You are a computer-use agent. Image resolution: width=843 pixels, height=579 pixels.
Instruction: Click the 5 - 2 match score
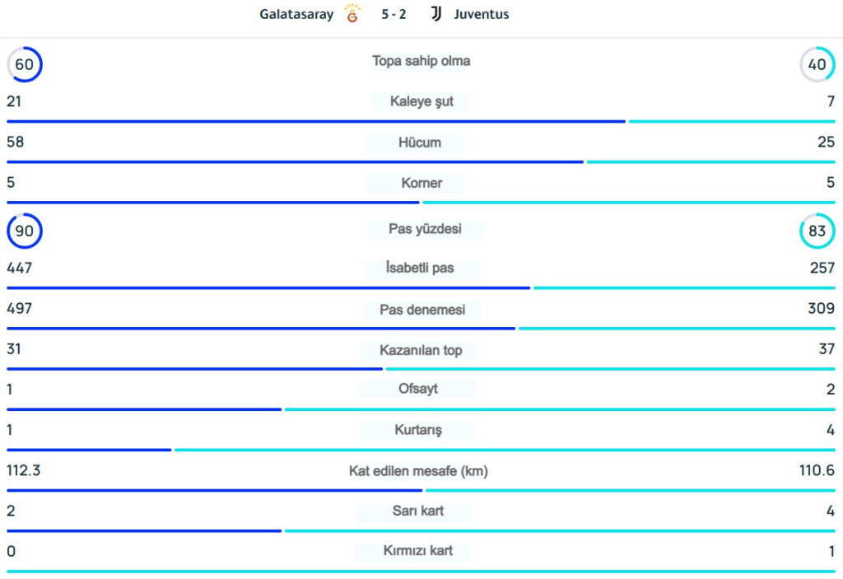pyautogui.click(x=394, y=14)
